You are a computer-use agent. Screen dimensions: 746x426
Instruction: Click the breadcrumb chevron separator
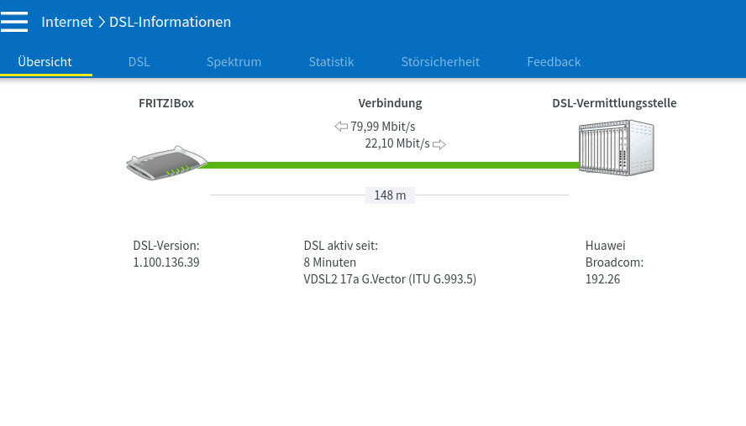click(x=102, y=22)
